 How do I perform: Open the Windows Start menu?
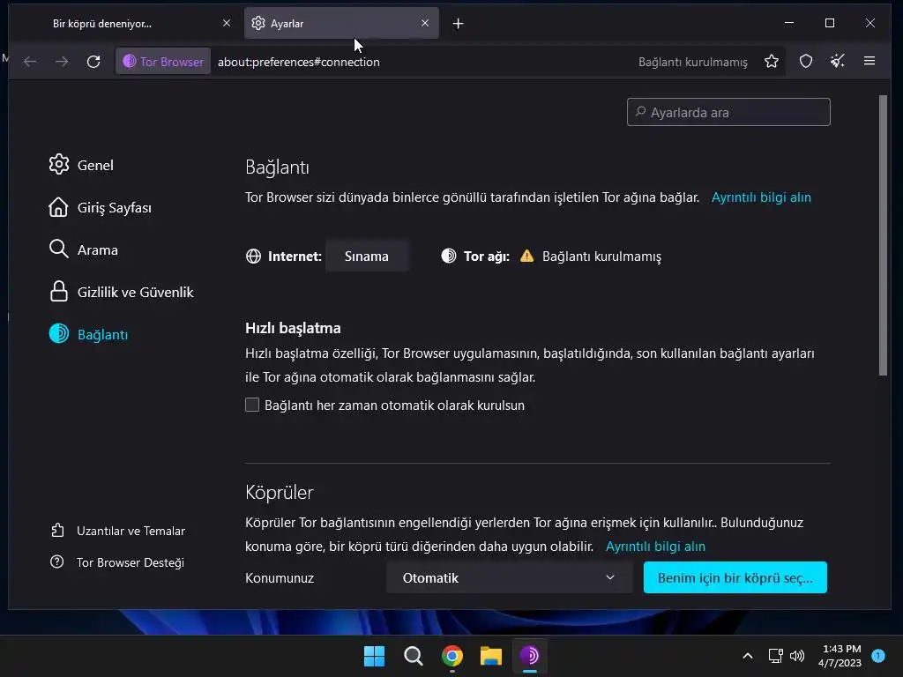pos(374,656)
